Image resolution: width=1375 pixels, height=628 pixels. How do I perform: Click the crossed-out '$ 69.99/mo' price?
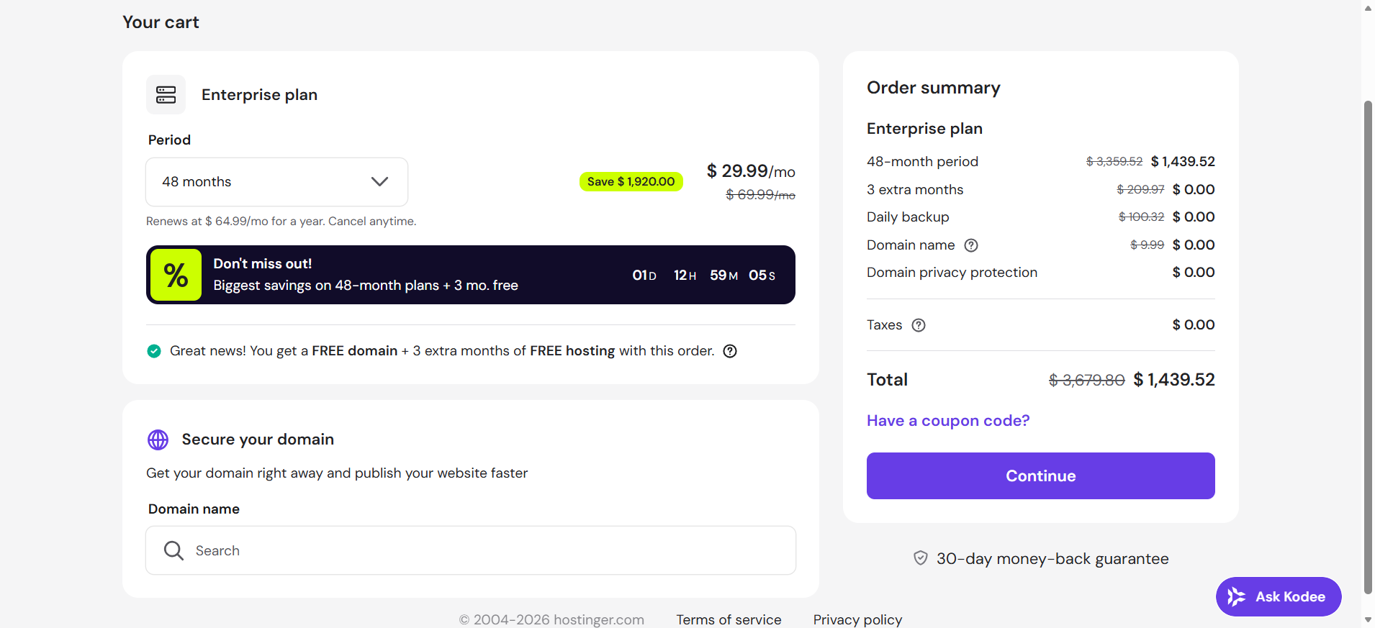[x=760, y=195]
